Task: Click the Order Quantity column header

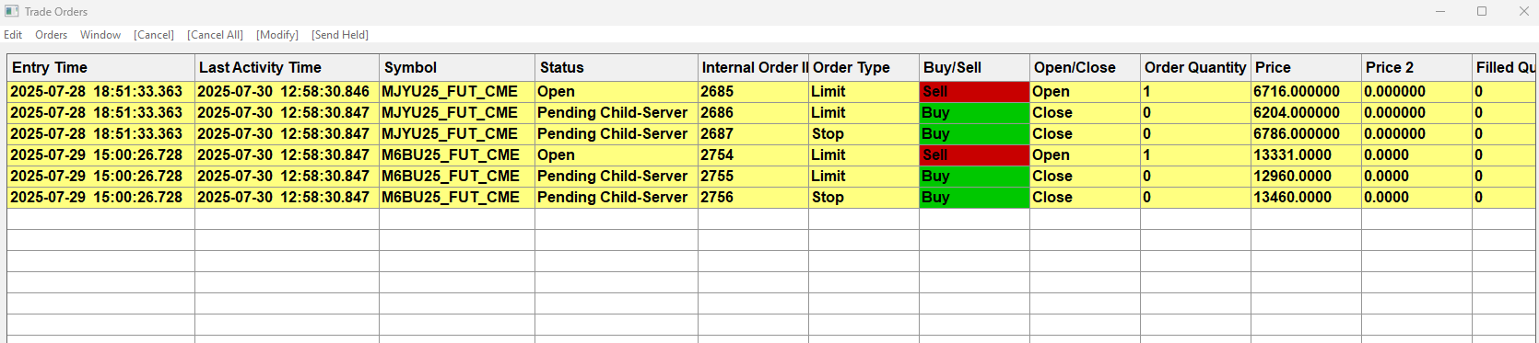Action: [1195, 68]
